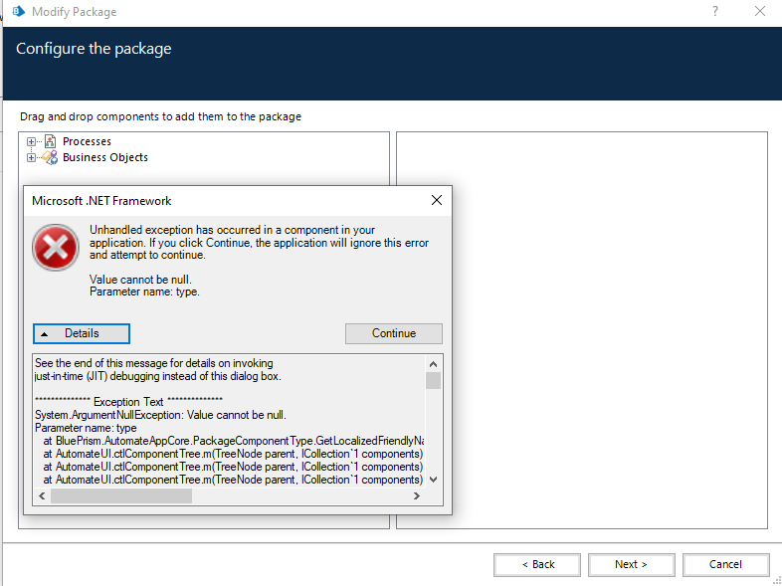Select the Processes label in the tree
Screen dimensions: 782x586
87,142
